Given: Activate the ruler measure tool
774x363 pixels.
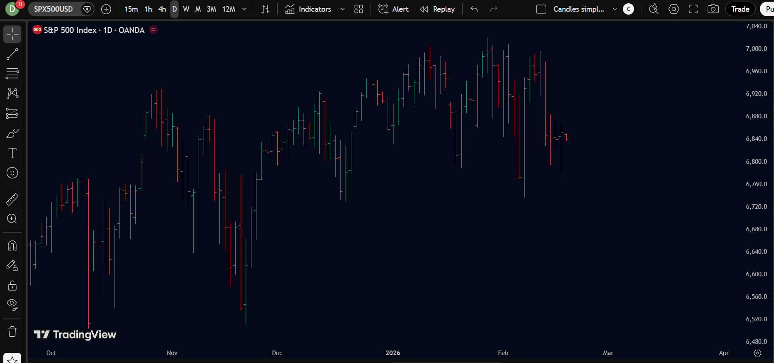Looking at the screenshot, I should [12, 199].
